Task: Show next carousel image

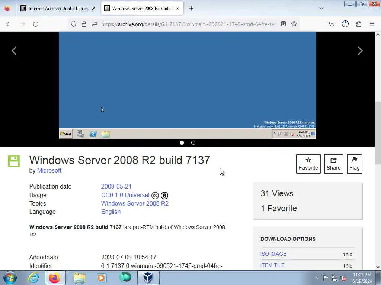Action: [360, 50]
